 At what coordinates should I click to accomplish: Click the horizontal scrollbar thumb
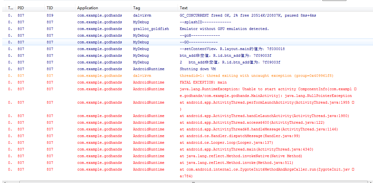[x=193, y=182]
